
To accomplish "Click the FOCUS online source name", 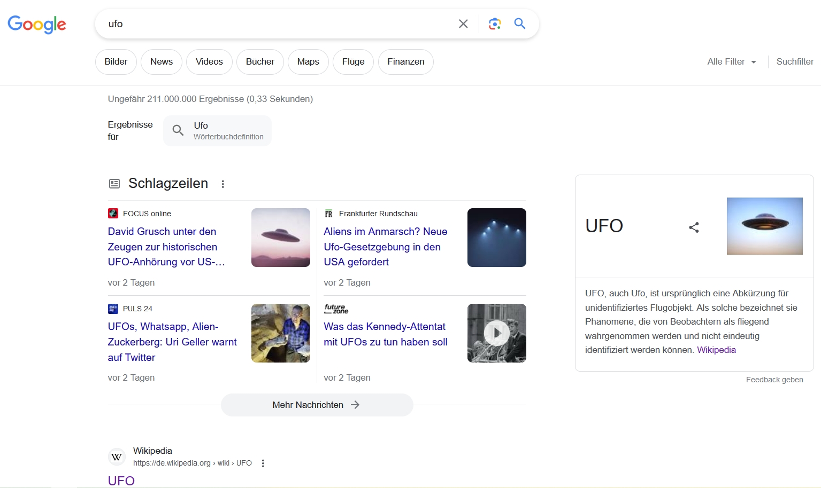I will [147, 214].
